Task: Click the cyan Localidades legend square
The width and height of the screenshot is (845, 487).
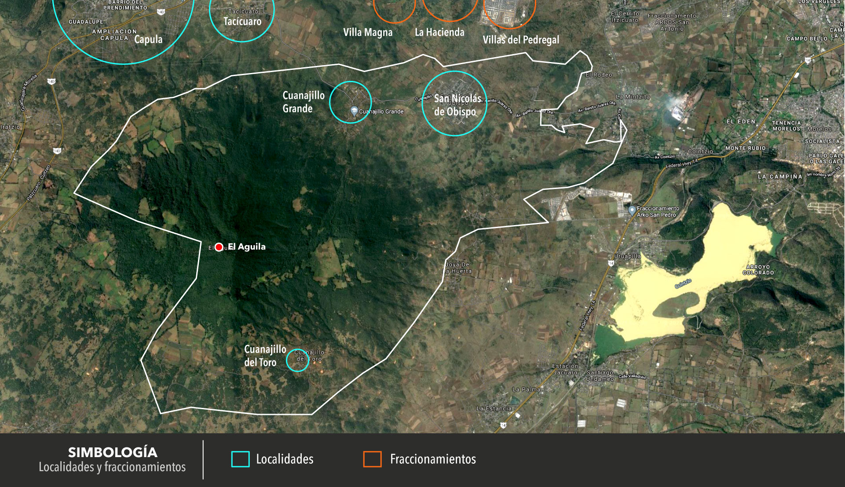Action: pos(240,459)
